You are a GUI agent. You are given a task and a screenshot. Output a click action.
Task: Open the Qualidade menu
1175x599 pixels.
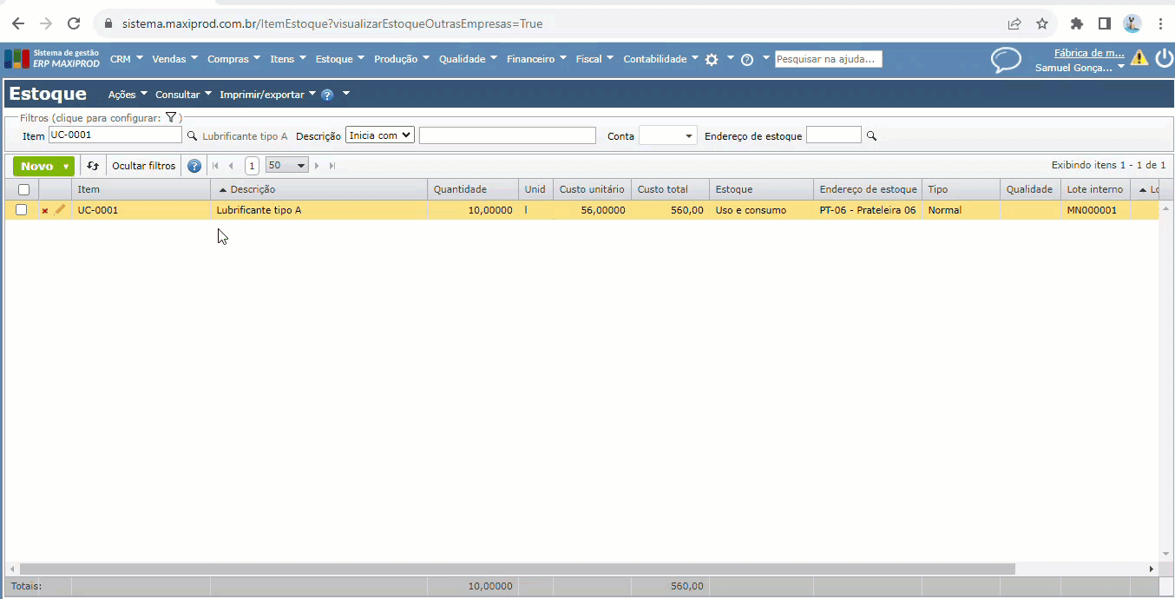click(468, 59)
